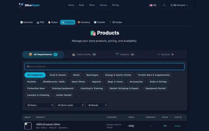Filter by Energy & Sports Drinks chip
This screenshot has width=209, height=131.
[x=118, y=75]
